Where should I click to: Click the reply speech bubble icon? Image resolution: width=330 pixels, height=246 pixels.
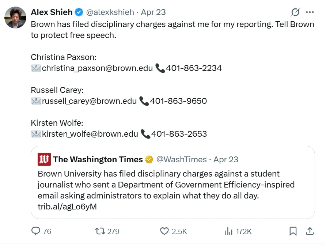click(36, 231)
